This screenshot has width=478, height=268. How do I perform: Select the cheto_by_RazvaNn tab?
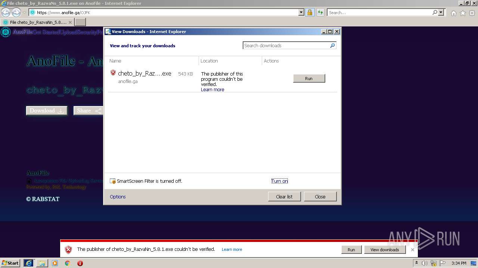tap(37, 22)
